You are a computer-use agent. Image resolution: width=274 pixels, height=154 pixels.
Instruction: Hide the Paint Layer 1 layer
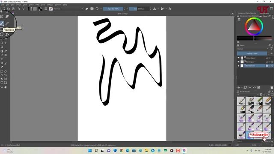(x=238, y=62)
